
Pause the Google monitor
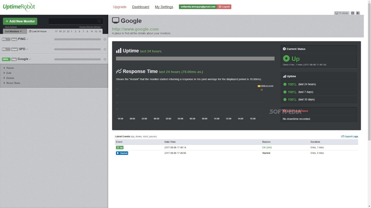10,68
